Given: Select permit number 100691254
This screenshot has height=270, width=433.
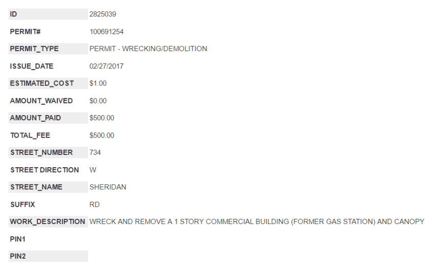Looking at the screenshot, I should click(x=106, y=32).
